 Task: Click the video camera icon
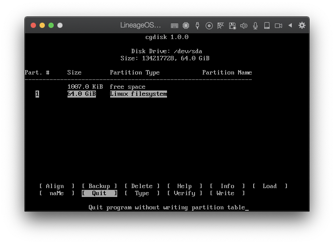coord(278,26)
